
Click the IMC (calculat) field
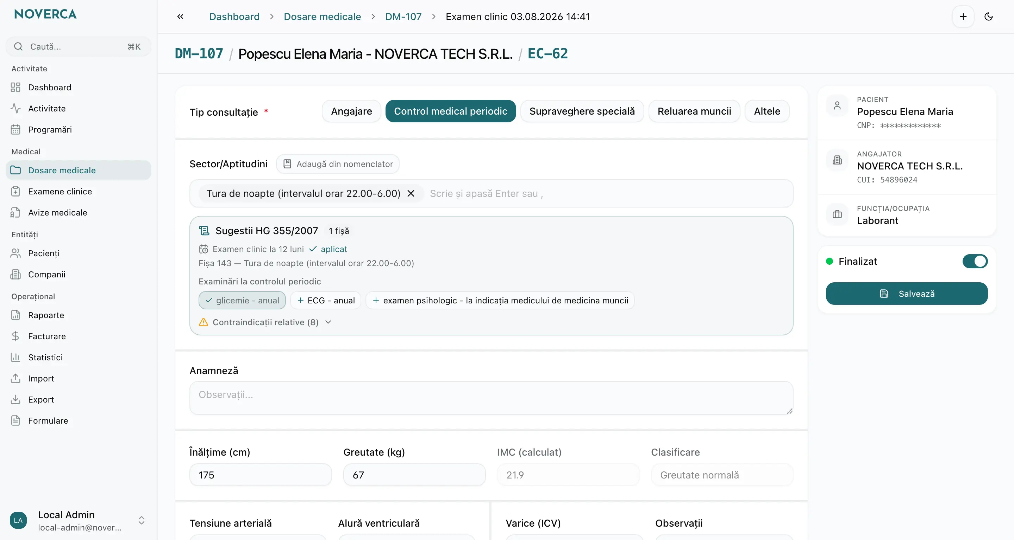[568, 475]
